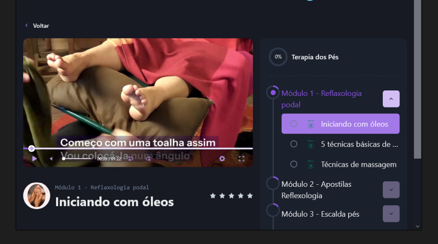The image size is (438, 244).
Task: Expand Módulo 2 - Apostilas Reflexologia
Action: point(391,190)
